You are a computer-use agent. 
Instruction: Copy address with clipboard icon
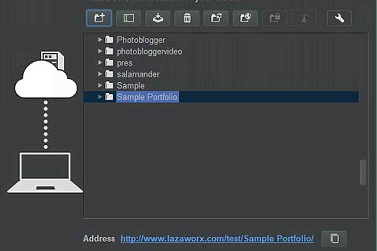tap(334, 238)
